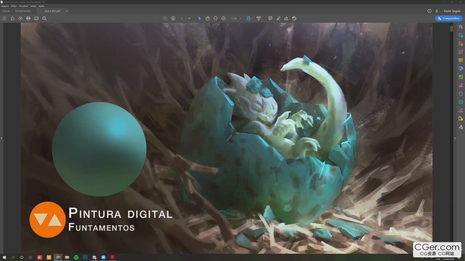
Task: Open the Protect shield tool in right pane
Action: click(461, 94)
